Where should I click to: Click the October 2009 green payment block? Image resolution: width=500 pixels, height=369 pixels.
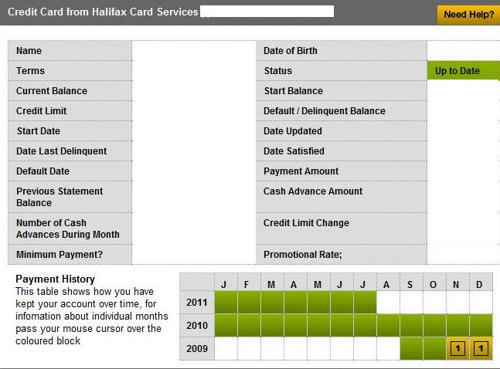(x=434, y=349)
